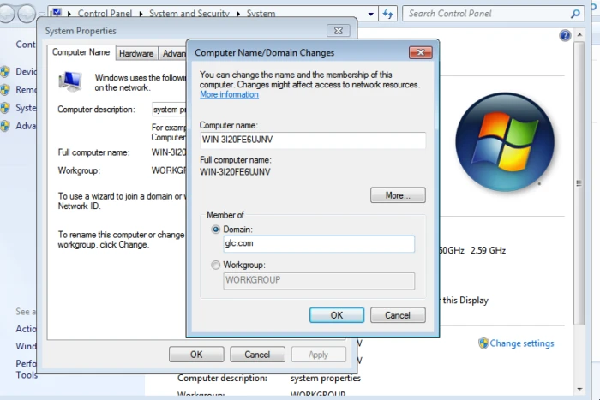Open Control Panel Home sidebar link
Screen dimensions: 600x400
pyautogui.click(x=26, y=45)
